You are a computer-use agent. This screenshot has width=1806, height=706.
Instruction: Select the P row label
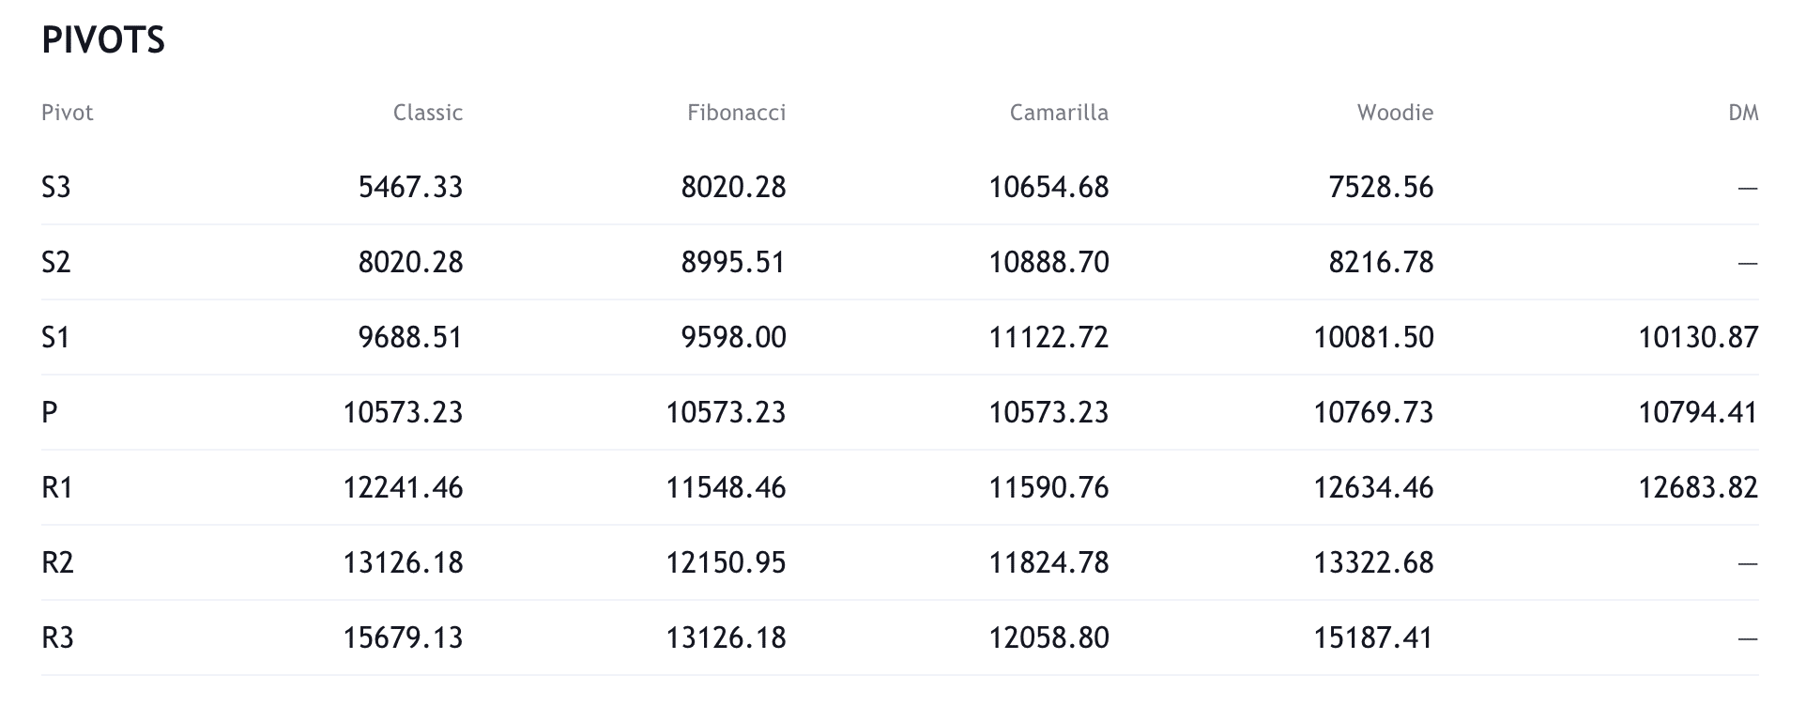tap(50, 412)
